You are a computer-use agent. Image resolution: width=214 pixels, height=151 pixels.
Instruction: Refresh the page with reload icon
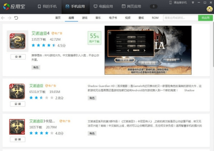point(16,18)
